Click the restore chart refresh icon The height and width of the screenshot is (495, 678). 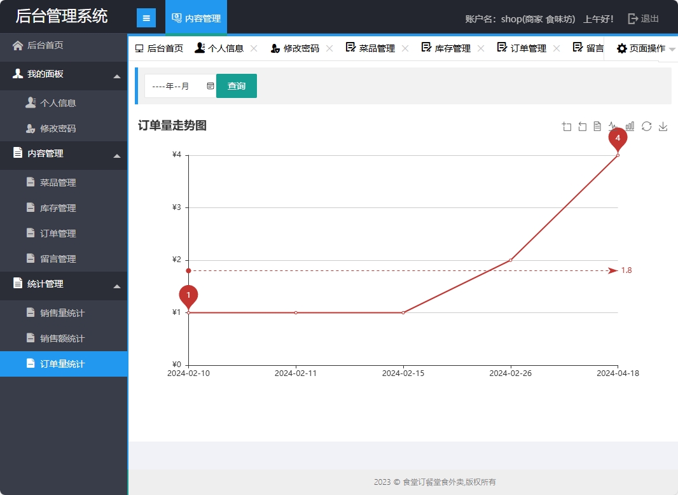click(x=646, y=127)
